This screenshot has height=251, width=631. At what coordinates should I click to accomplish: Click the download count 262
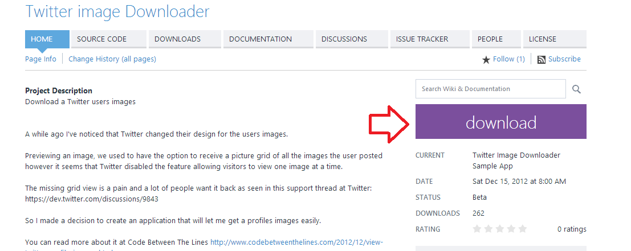point(478,213)
